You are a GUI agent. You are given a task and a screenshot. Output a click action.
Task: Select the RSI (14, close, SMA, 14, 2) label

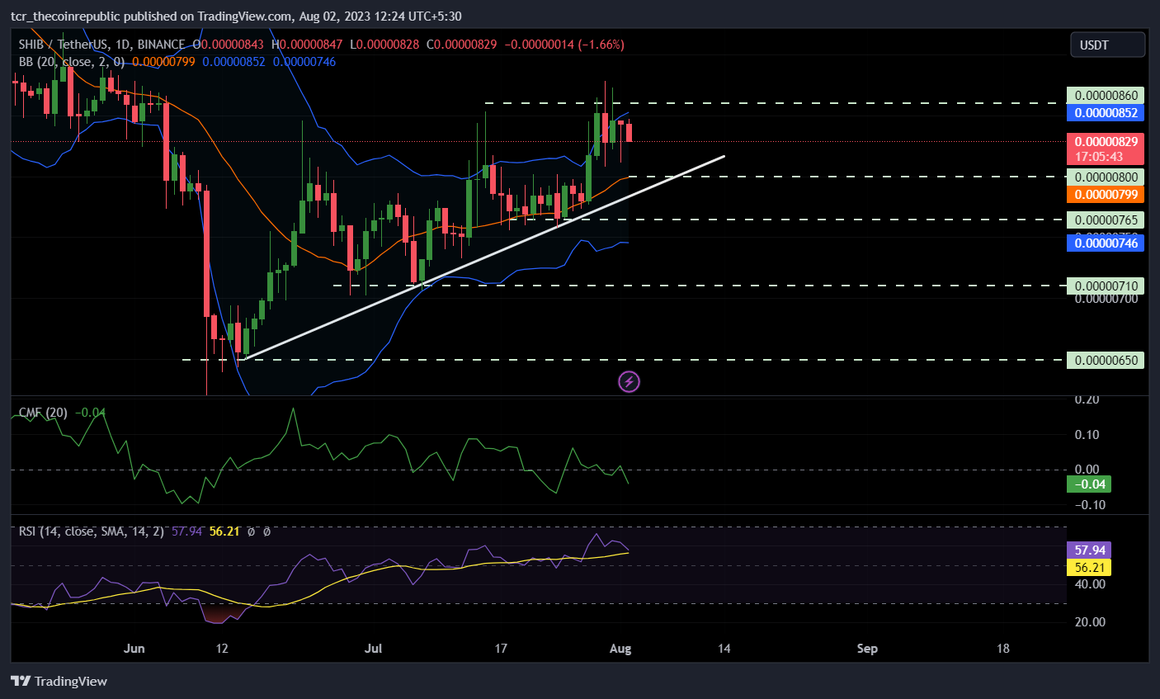pyautogui.click(x=91, y=531)
